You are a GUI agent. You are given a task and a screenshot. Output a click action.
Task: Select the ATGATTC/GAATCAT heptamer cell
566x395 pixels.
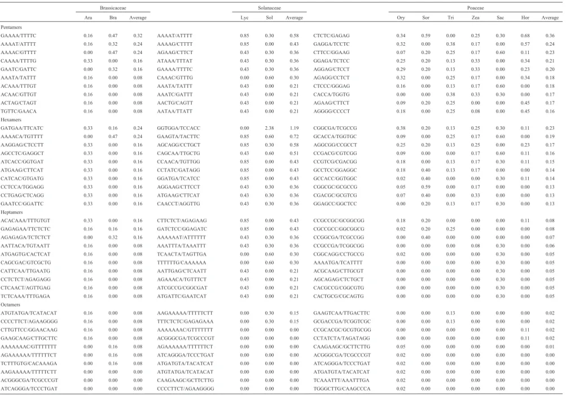182,296
